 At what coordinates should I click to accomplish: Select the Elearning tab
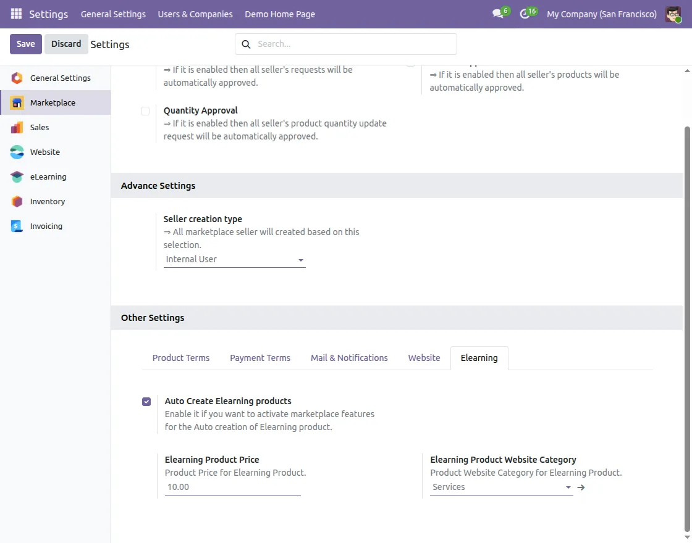(479, 358)
